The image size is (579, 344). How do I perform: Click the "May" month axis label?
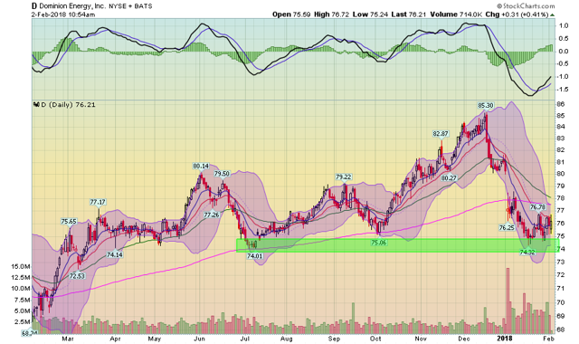coord(155,339)
